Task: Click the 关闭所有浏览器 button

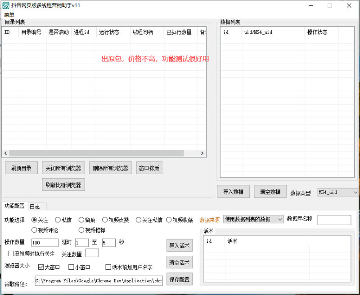Action: click(63, 167)
